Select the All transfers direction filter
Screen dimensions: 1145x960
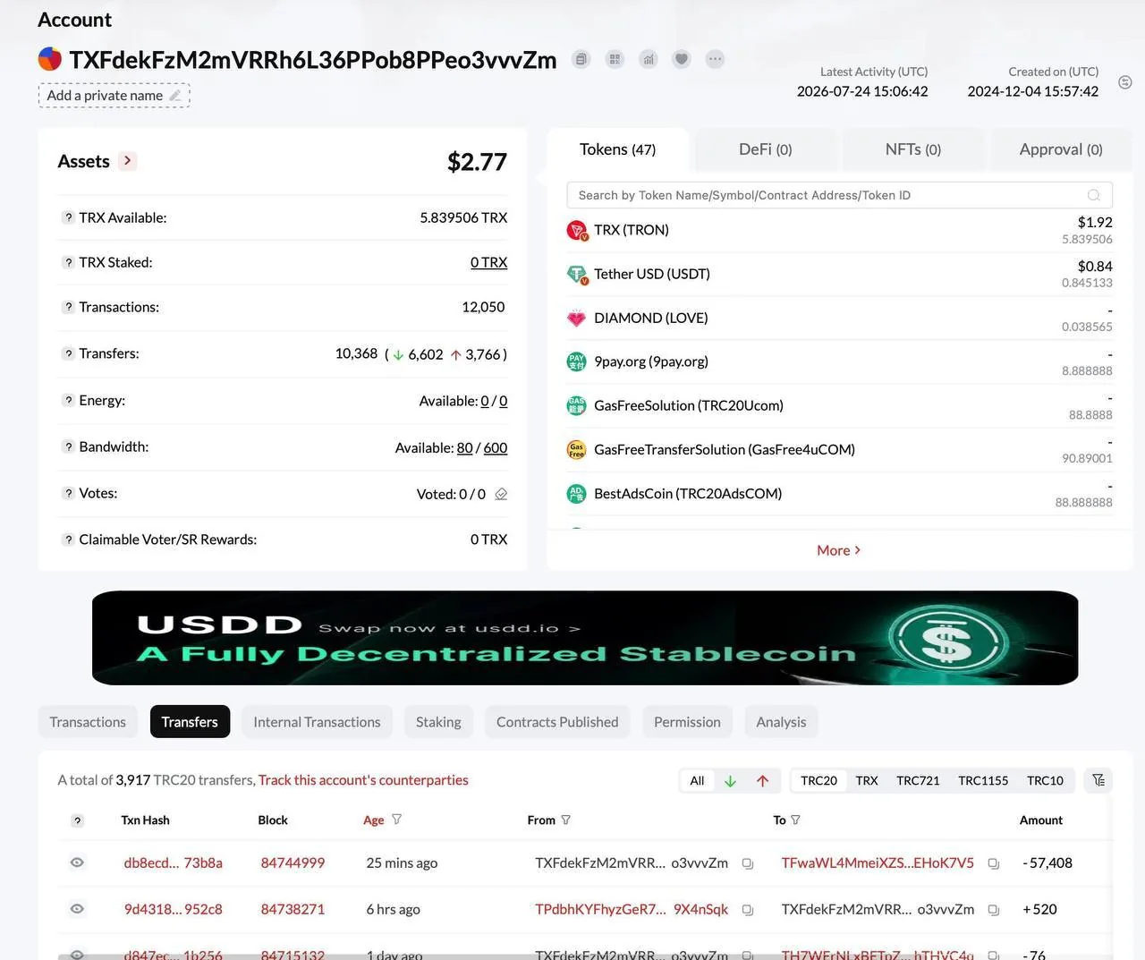click(x=697, y=781)
